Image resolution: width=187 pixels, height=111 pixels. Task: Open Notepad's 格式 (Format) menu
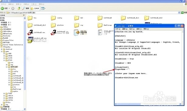132,29
